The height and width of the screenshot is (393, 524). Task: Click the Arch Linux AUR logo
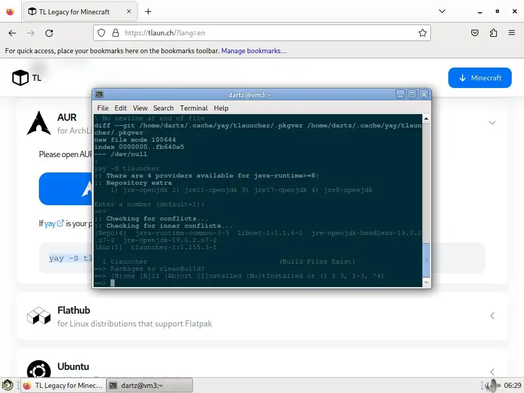click(x=39, y=123)
